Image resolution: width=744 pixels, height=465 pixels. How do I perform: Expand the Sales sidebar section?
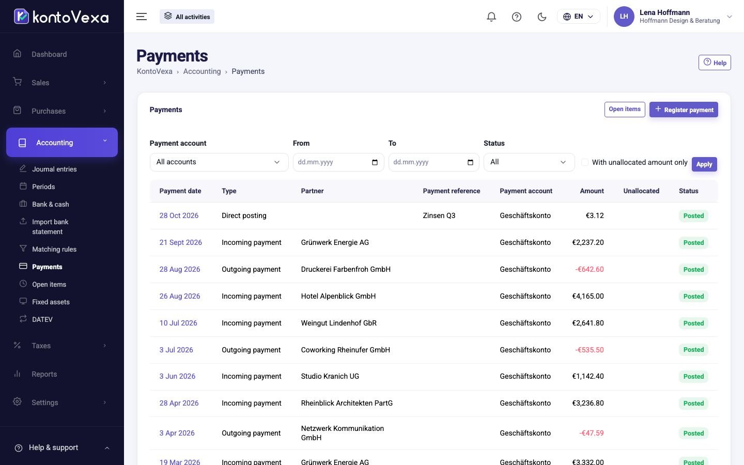click(62, 82)
